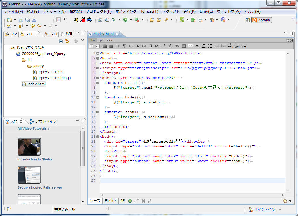Click the green Run button icon
This screenshot has height=216, width=298.
[x=125, y=20]
